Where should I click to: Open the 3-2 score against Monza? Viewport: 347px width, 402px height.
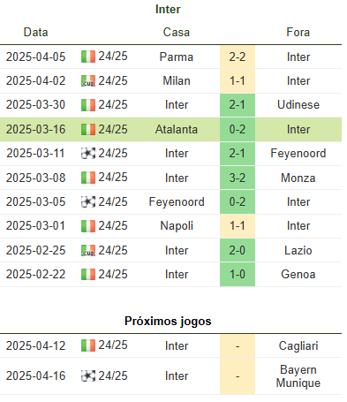[x=238, y=178]
